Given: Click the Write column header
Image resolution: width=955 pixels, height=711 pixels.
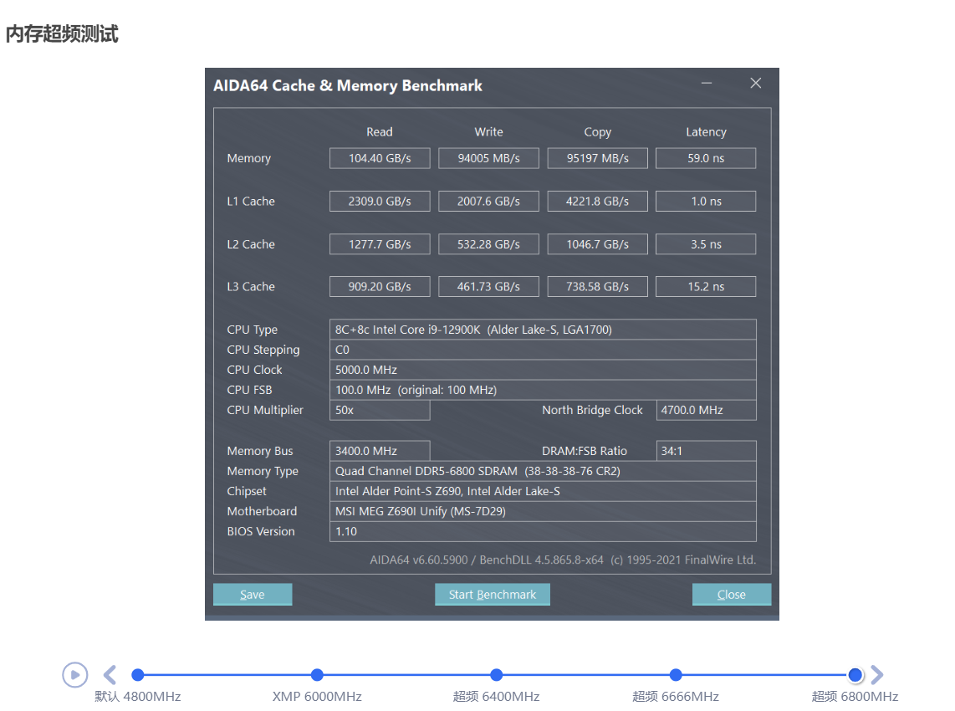Looking at the screenshot, I should click(x=488, y=132).
